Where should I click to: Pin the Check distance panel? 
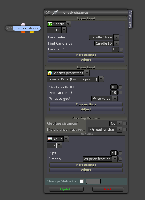55,13
